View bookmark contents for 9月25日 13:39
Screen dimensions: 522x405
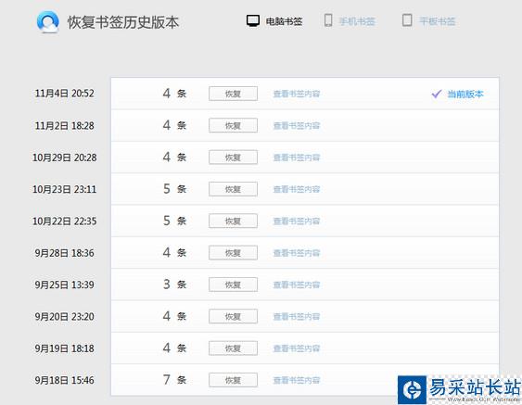pyautogui.click(x=297, y=285)
